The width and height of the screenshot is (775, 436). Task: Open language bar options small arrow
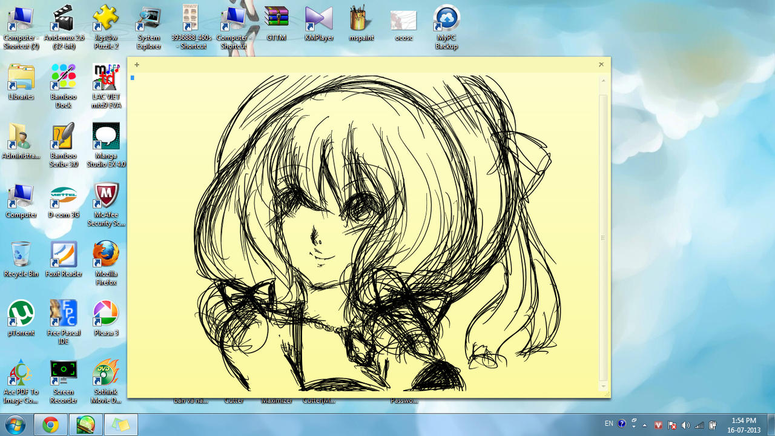[634, 427]
